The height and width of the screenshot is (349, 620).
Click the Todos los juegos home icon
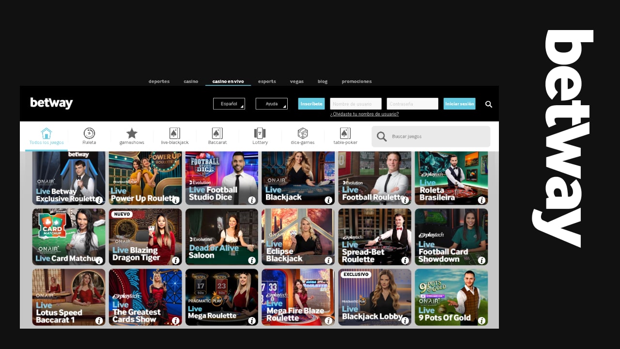click(46, 133)
